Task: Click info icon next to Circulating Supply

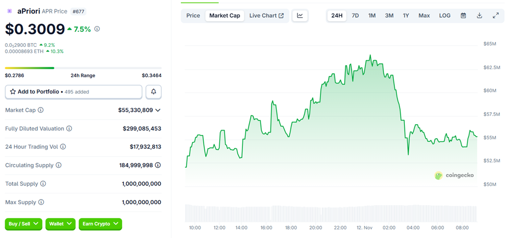Action: pos(58,165)
